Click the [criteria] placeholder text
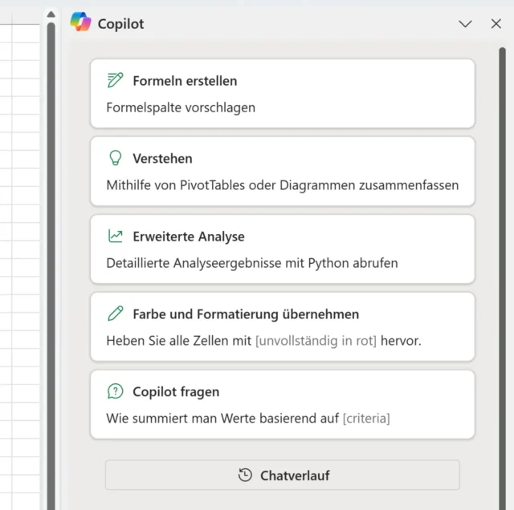The image size is (514, 510). click(366, 418)
